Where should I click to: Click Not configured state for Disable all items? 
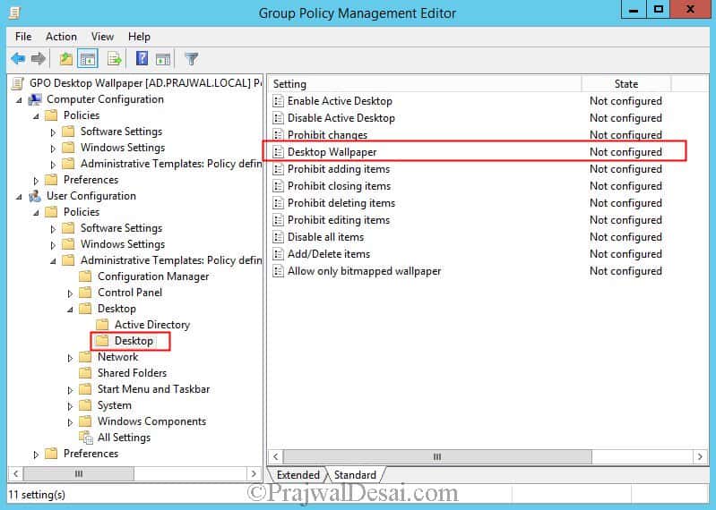click(625, 237)
